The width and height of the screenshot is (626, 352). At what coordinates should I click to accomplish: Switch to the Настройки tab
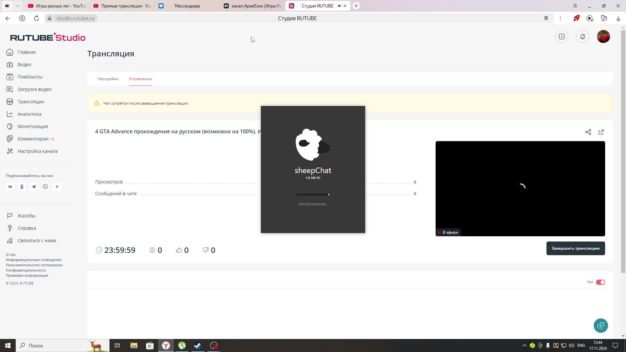[108, 79]
